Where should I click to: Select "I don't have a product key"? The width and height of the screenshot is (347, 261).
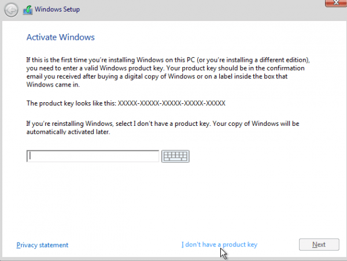(x=219, y=245)
